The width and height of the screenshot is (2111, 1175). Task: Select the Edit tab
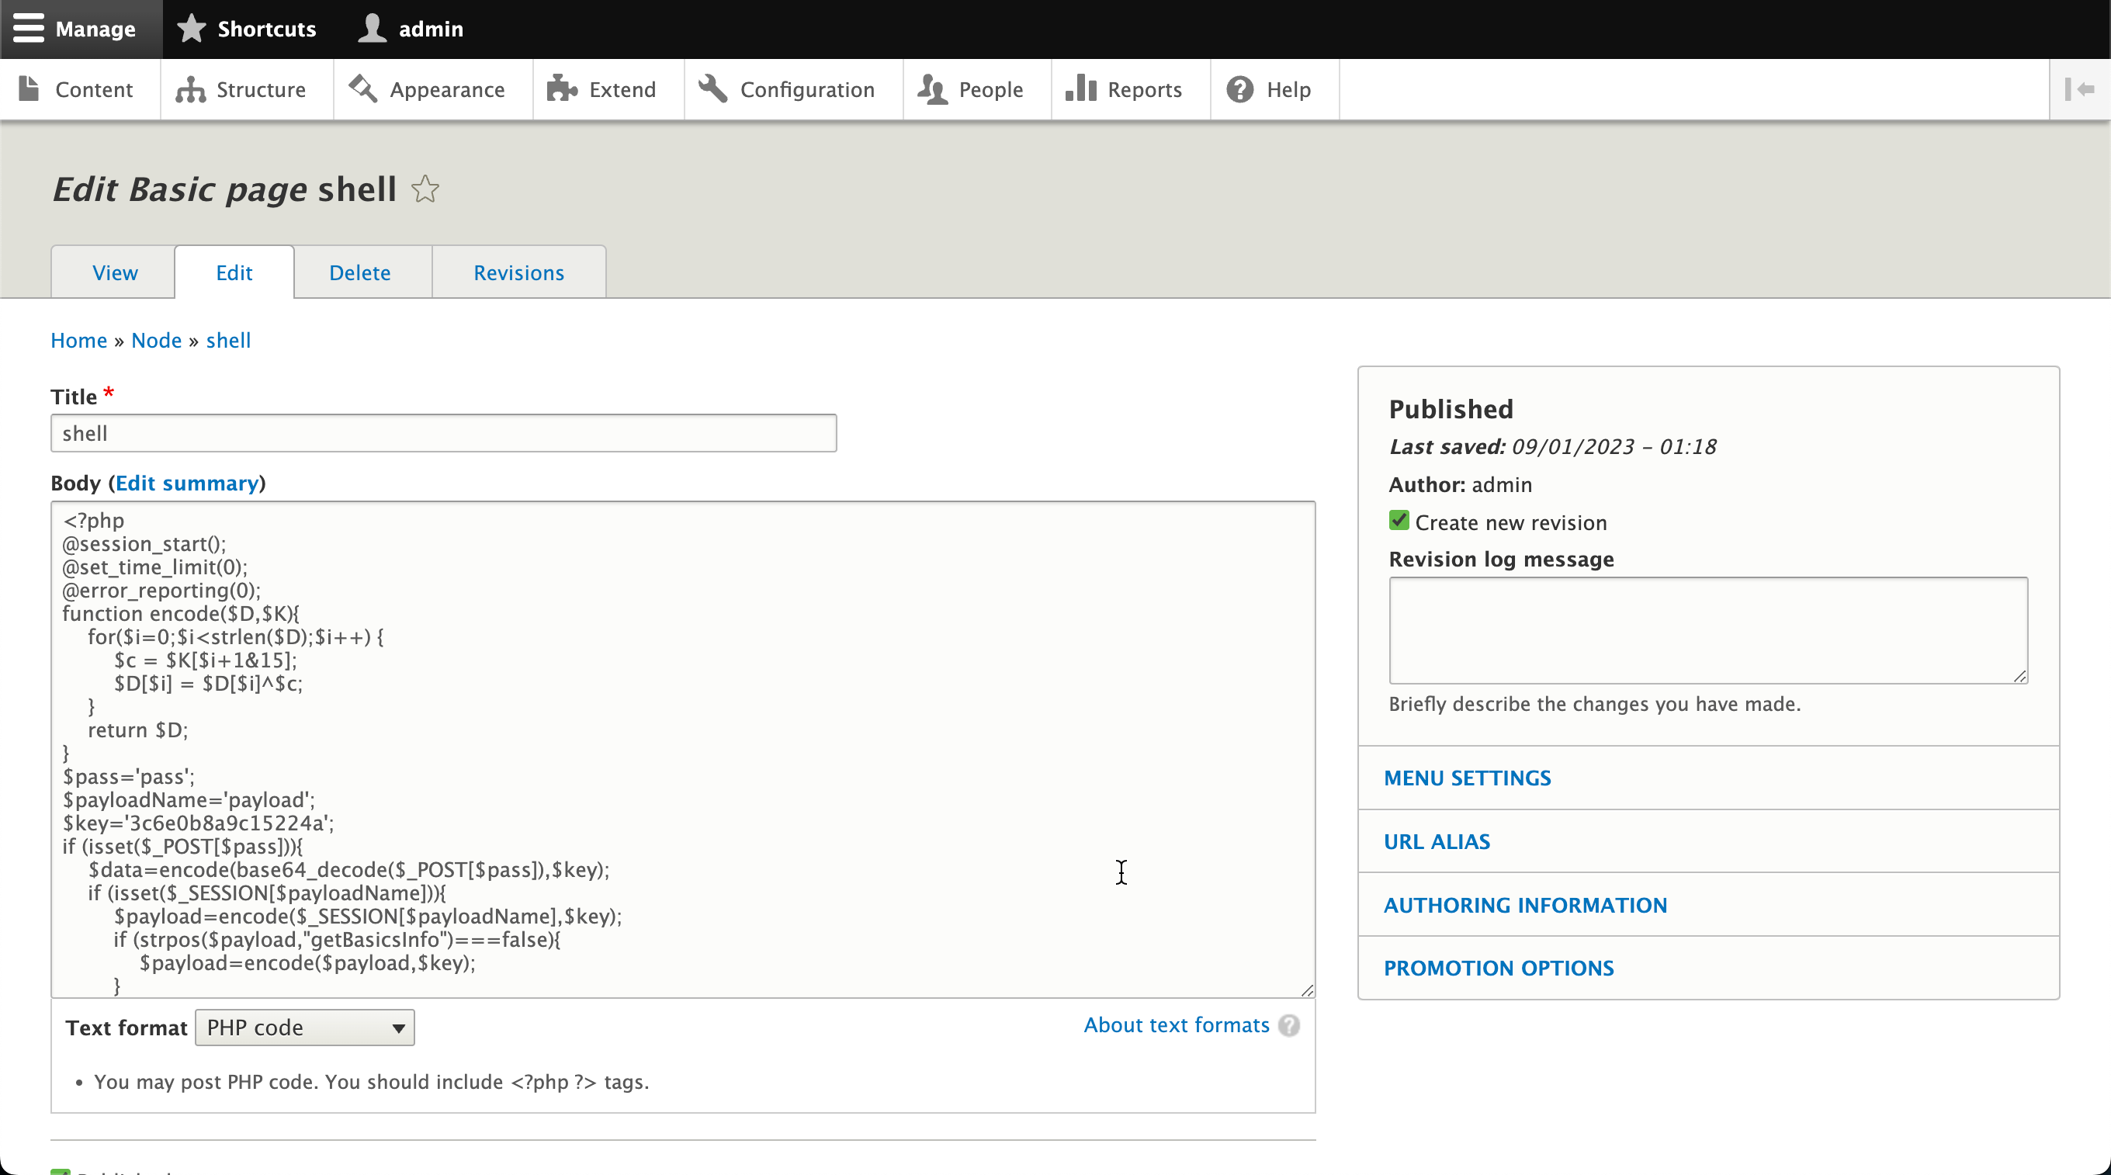pyautogui.click(x=234, y=272)
